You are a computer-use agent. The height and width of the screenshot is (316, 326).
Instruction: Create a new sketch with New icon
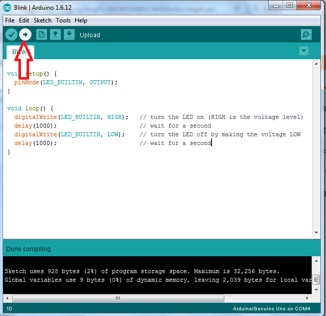point(41,35)
